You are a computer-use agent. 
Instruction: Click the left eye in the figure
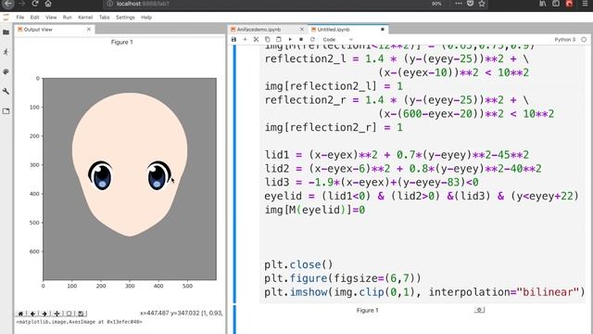coord(101,175)
